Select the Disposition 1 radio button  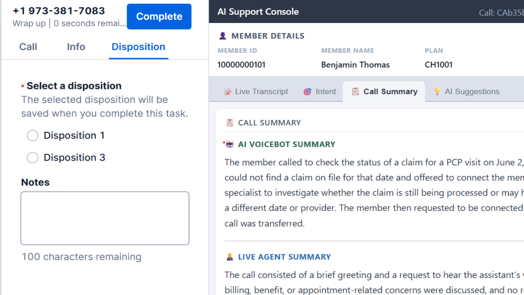pos(32,136)
